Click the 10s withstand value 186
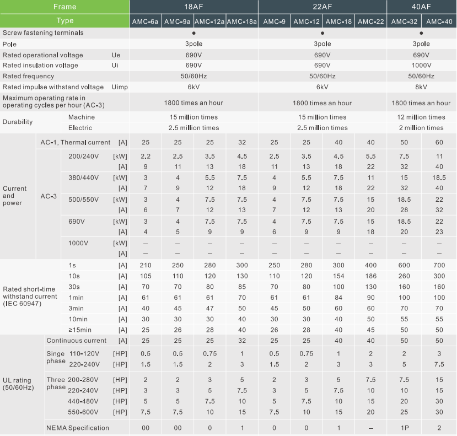This screenshot has height=436, width=457. click(371, 276)
